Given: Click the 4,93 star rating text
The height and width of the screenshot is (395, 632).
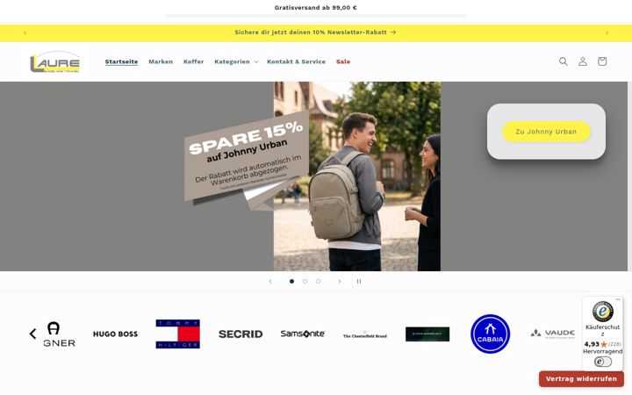Looking at the screenshot, I should click(x=592, y=344).
